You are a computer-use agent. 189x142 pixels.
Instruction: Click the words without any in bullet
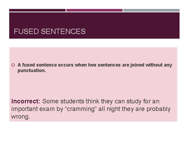click(159, 65)
